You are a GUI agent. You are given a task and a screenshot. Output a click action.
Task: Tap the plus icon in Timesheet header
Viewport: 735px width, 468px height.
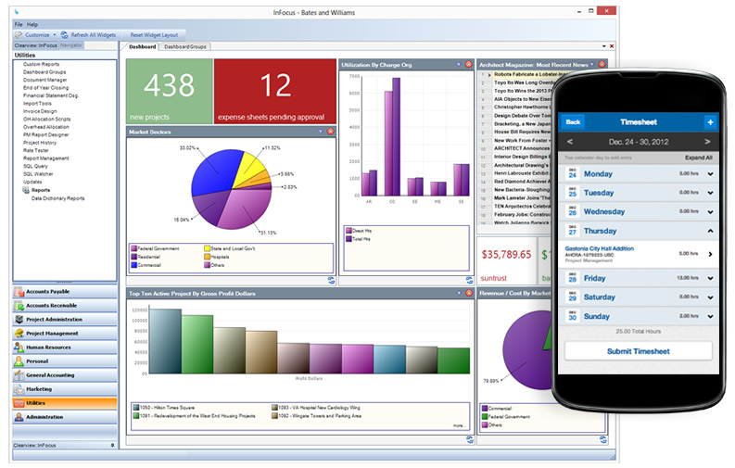(x=710, y=122)
